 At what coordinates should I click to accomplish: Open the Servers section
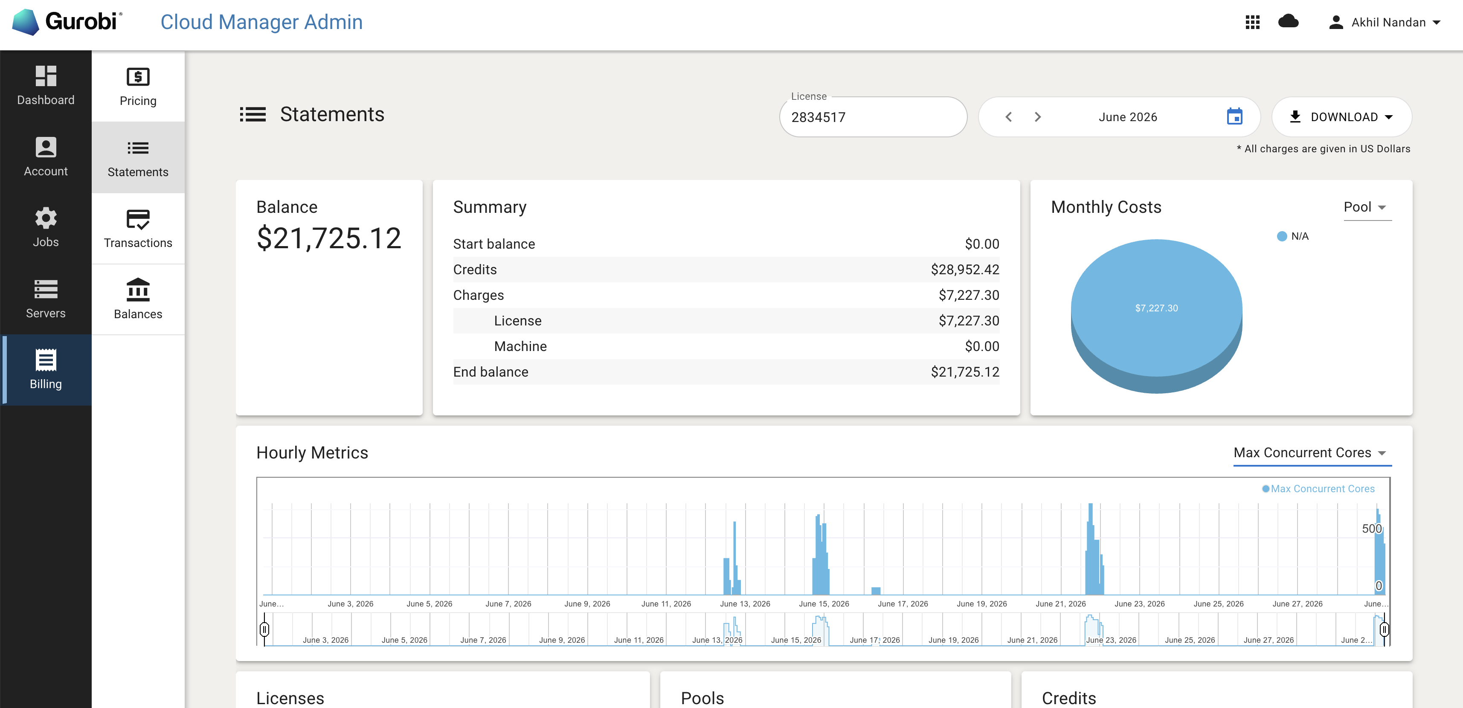click(x=46, y=299)
